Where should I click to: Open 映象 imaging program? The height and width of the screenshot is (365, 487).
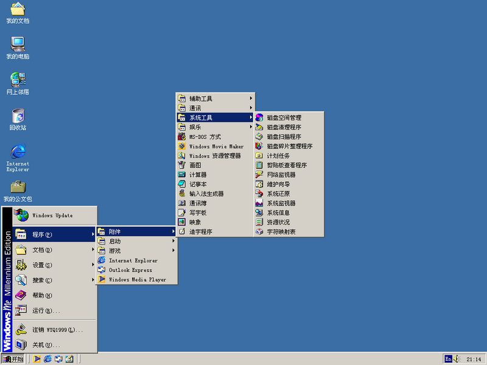click(215, 222)
